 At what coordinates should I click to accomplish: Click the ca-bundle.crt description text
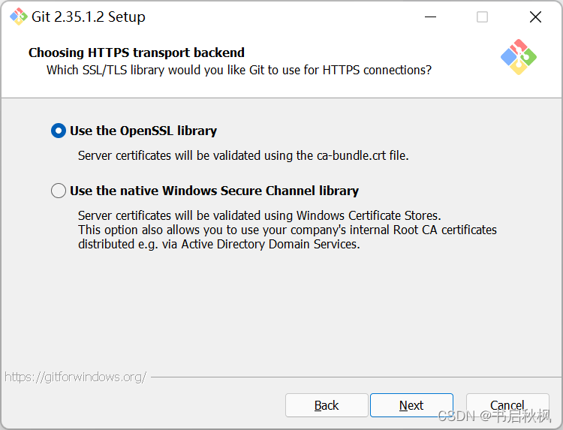(x=243, y=155)
